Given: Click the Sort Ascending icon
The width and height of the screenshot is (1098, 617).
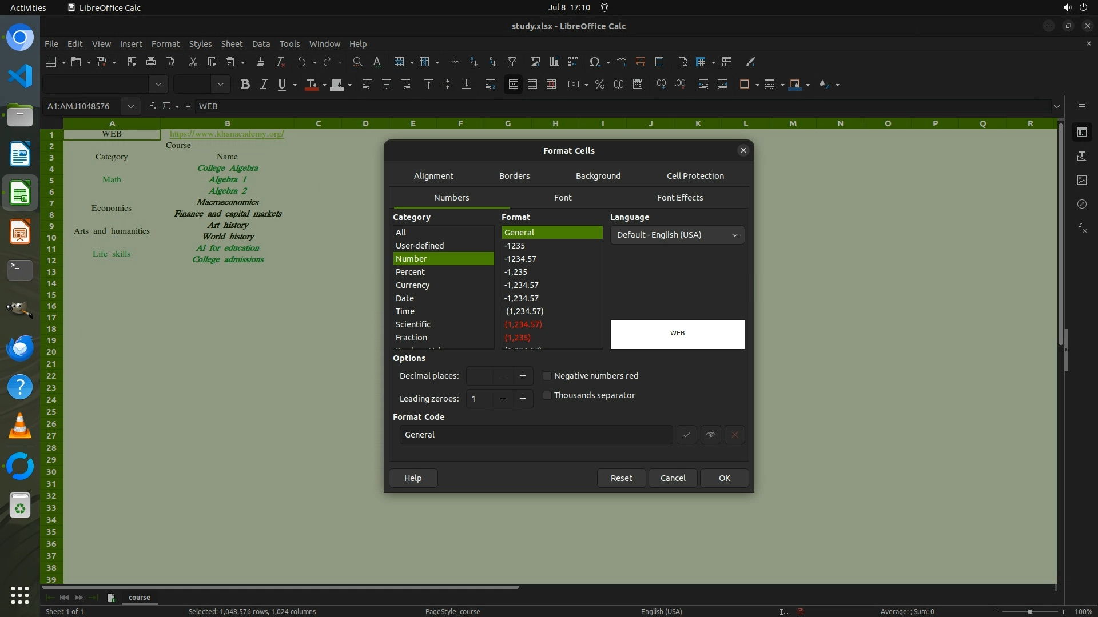Looking at the screenshot, I should point(474,62).
